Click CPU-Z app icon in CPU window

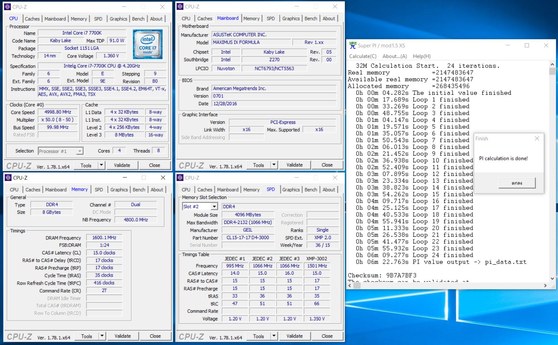pyautogui.click(x=7, y=6)
